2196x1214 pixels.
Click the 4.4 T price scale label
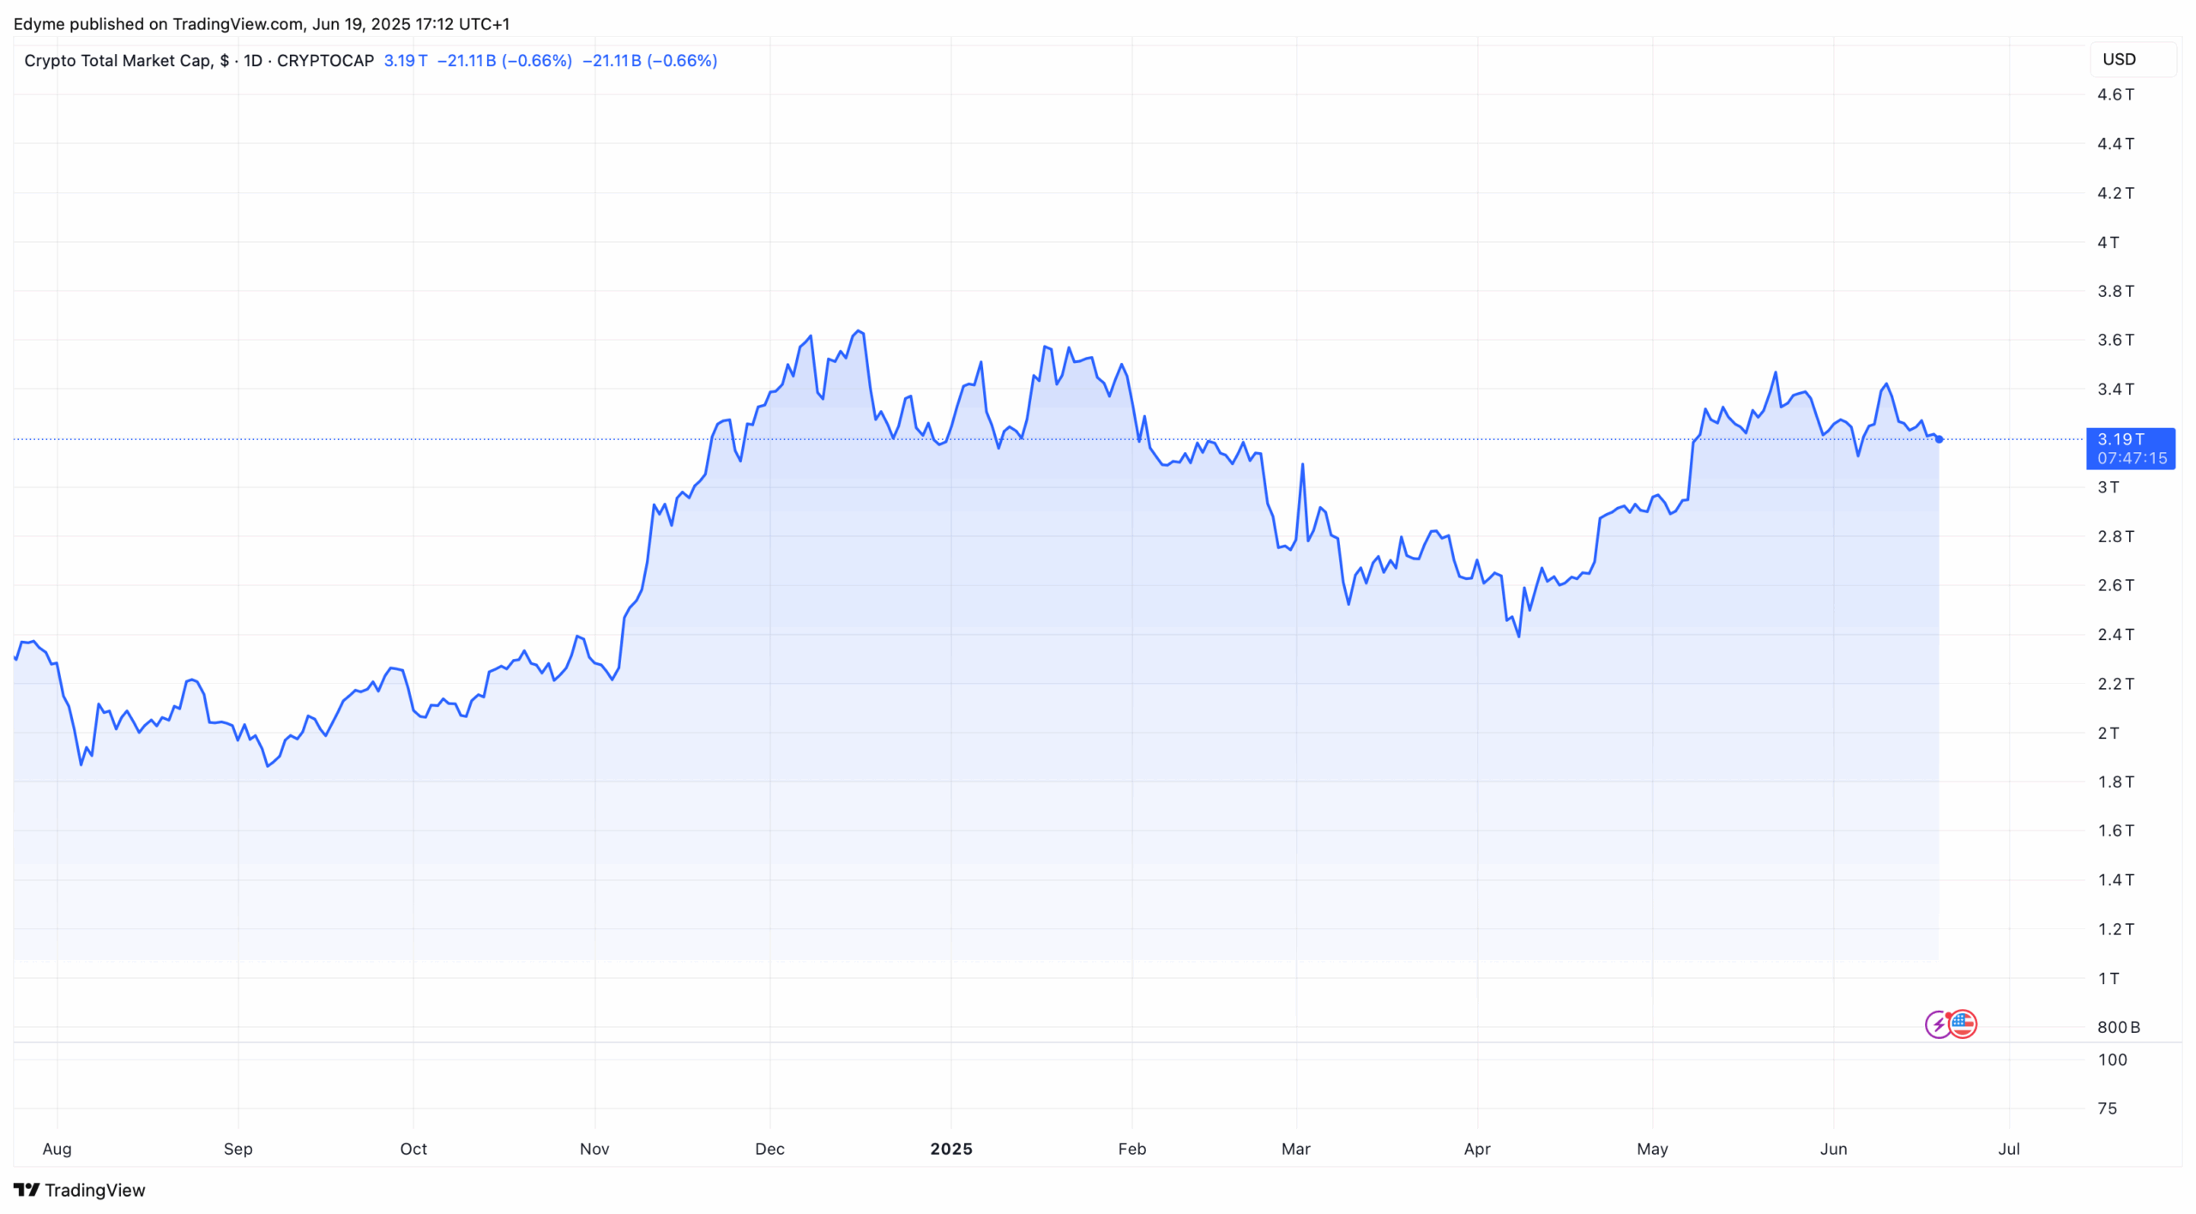tap(2115, 143)
